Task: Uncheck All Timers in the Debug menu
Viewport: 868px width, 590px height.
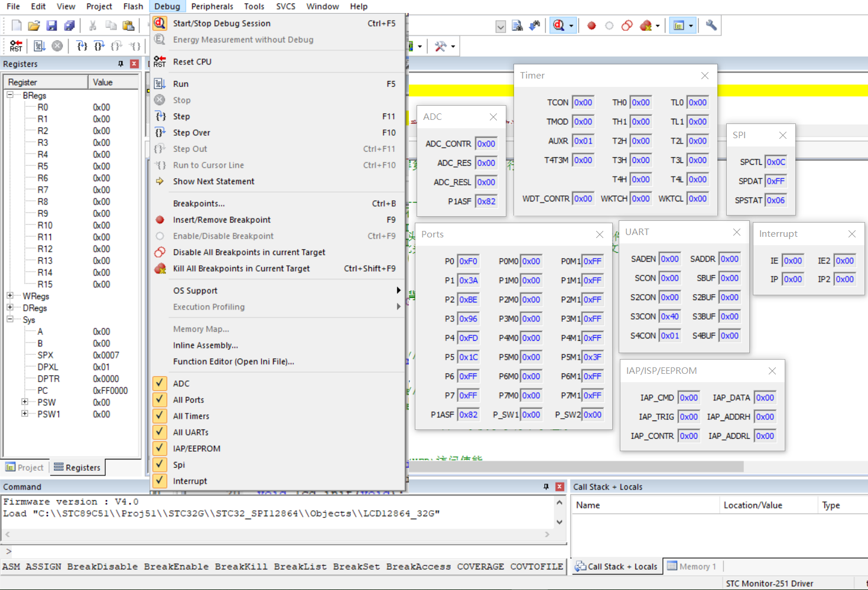Action: (x=160, y=416)
